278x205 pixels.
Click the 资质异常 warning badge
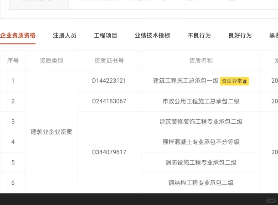coord(234,81)
